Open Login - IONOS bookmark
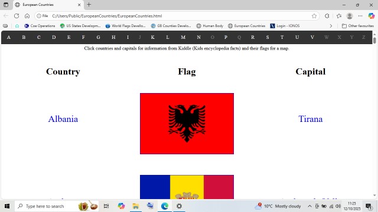This screenshot has height=212, width=378. [x=285, y=26]
